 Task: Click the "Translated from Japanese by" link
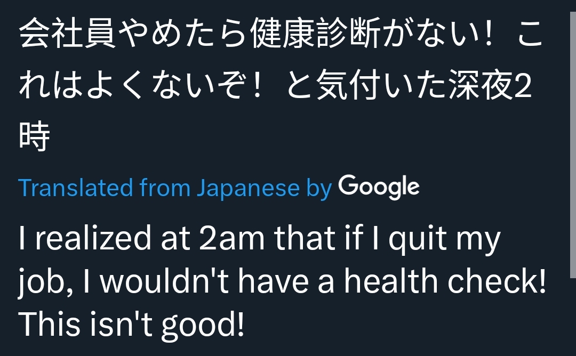point(175,188)
